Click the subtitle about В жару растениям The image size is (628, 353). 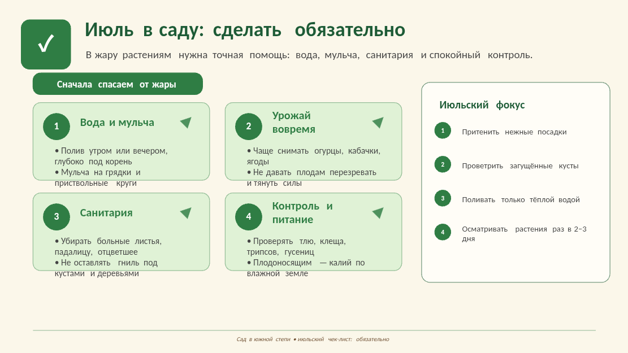coord(309,55)
